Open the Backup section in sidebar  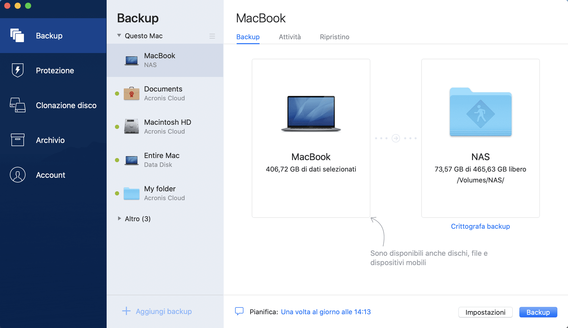point(49,36)
